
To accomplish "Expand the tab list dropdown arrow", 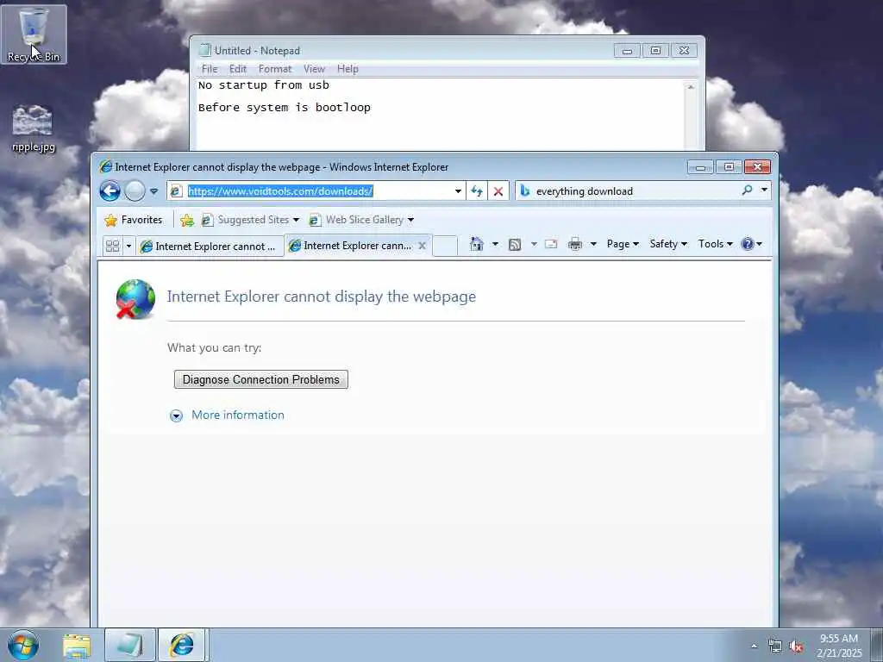I will [128, 246].
